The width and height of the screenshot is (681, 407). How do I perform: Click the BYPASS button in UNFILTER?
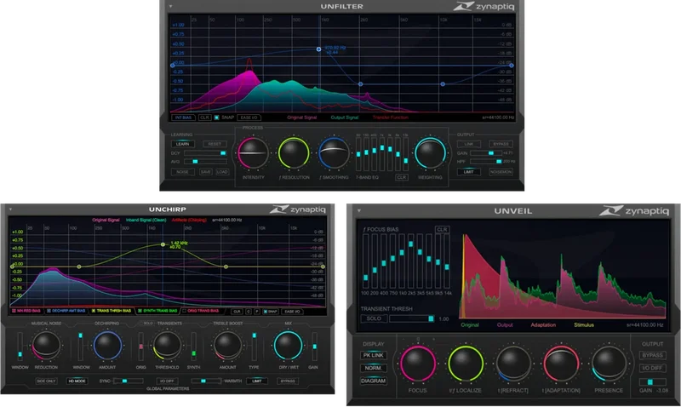[501, 144]
